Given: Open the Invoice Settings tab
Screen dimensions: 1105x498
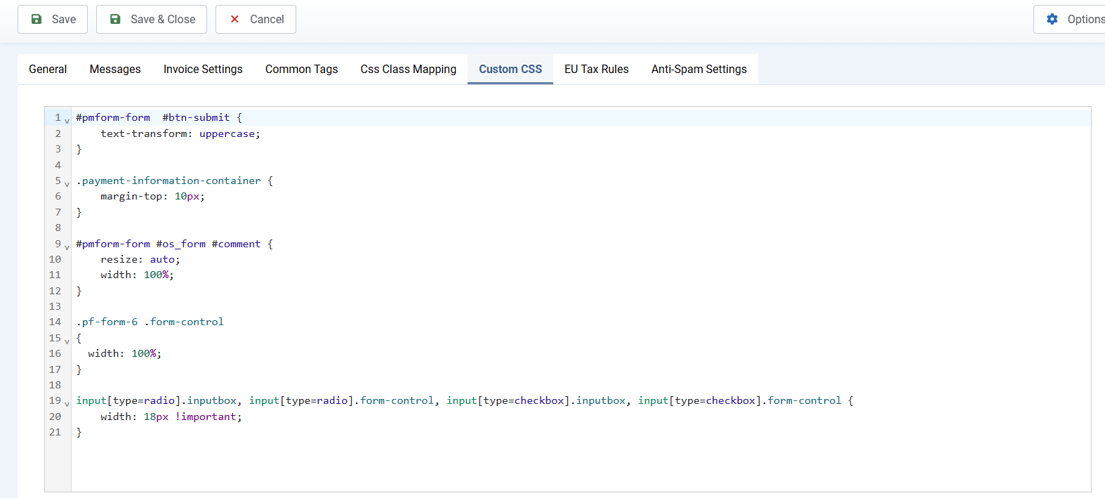Looking at the screenshot, I should pyautogui.click(x=203, y=69).
